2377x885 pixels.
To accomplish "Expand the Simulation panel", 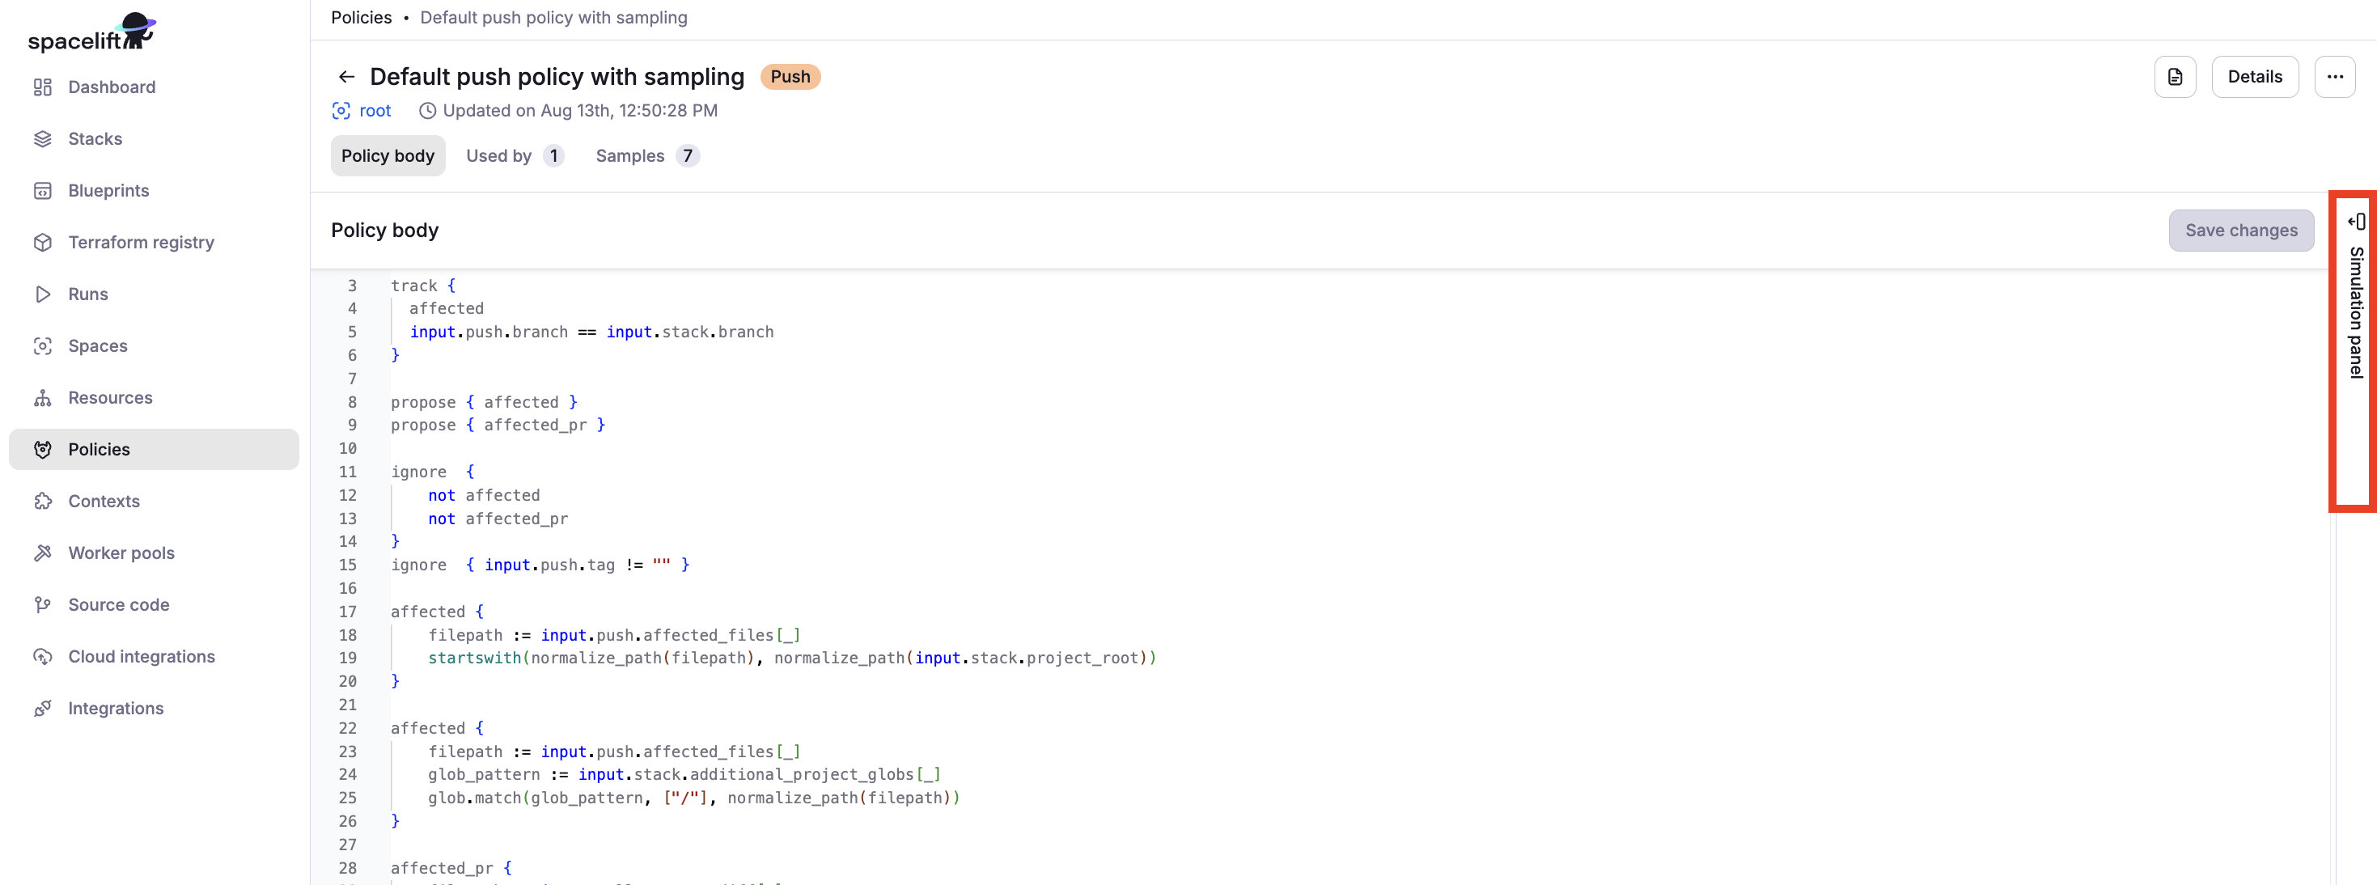I will click(x=2356, y=304).
